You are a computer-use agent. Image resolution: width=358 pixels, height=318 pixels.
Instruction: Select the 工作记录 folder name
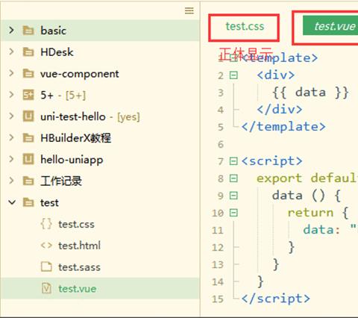click(61, 181)
